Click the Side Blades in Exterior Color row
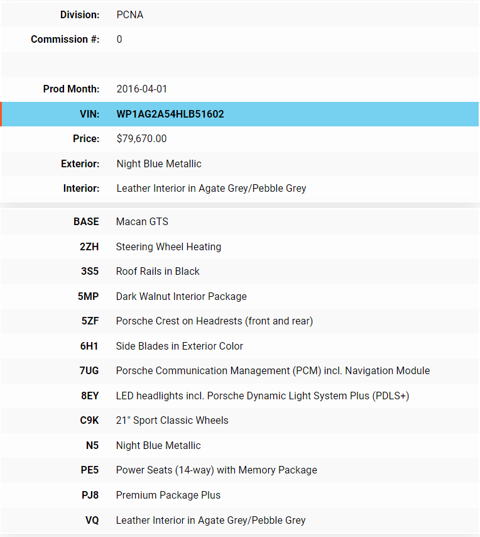The width and height of the screenshot is (480, 537). [x=179, y=346]
